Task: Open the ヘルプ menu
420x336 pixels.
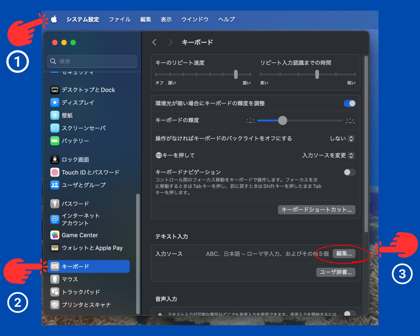Action: pos(227,19)
